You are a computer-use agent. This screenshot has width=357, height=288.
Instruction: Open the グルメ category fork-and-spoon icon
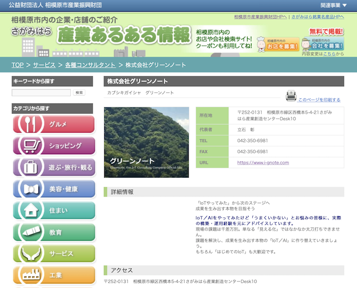(x=31, y=124)
